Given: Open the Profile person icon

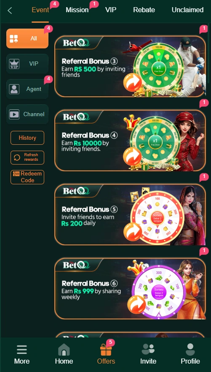Looking at the screenshot, I should 190,349.
